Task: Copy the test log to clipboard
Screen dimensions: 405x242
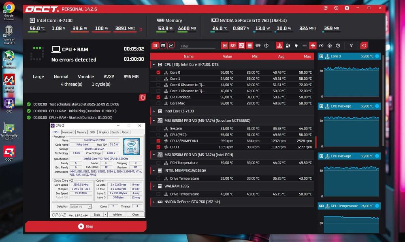Action: coord(142,97)
